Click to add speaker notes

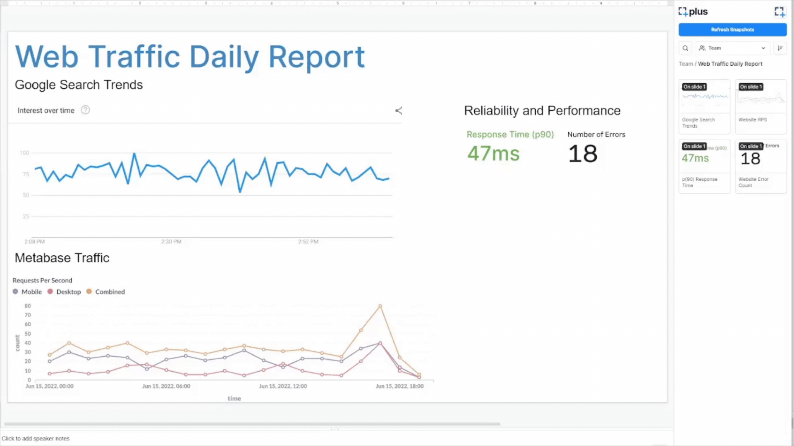pyautogui.click(x=36, y=439)
